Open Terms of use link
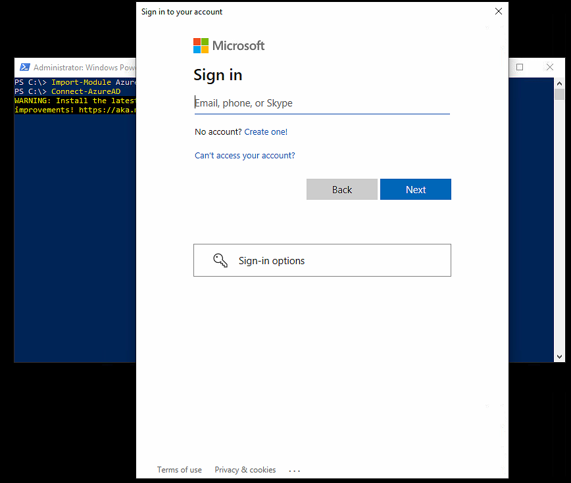This screenshot has width=571, height=483. (180, 470)
